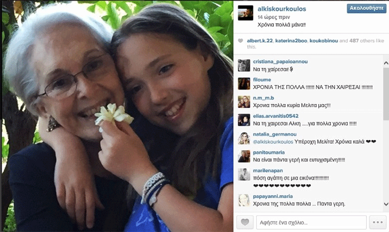The width and height of the screenshot is (389, 232).
Task: Click papayanni.maria's avatar image
Action: (244, 200)
